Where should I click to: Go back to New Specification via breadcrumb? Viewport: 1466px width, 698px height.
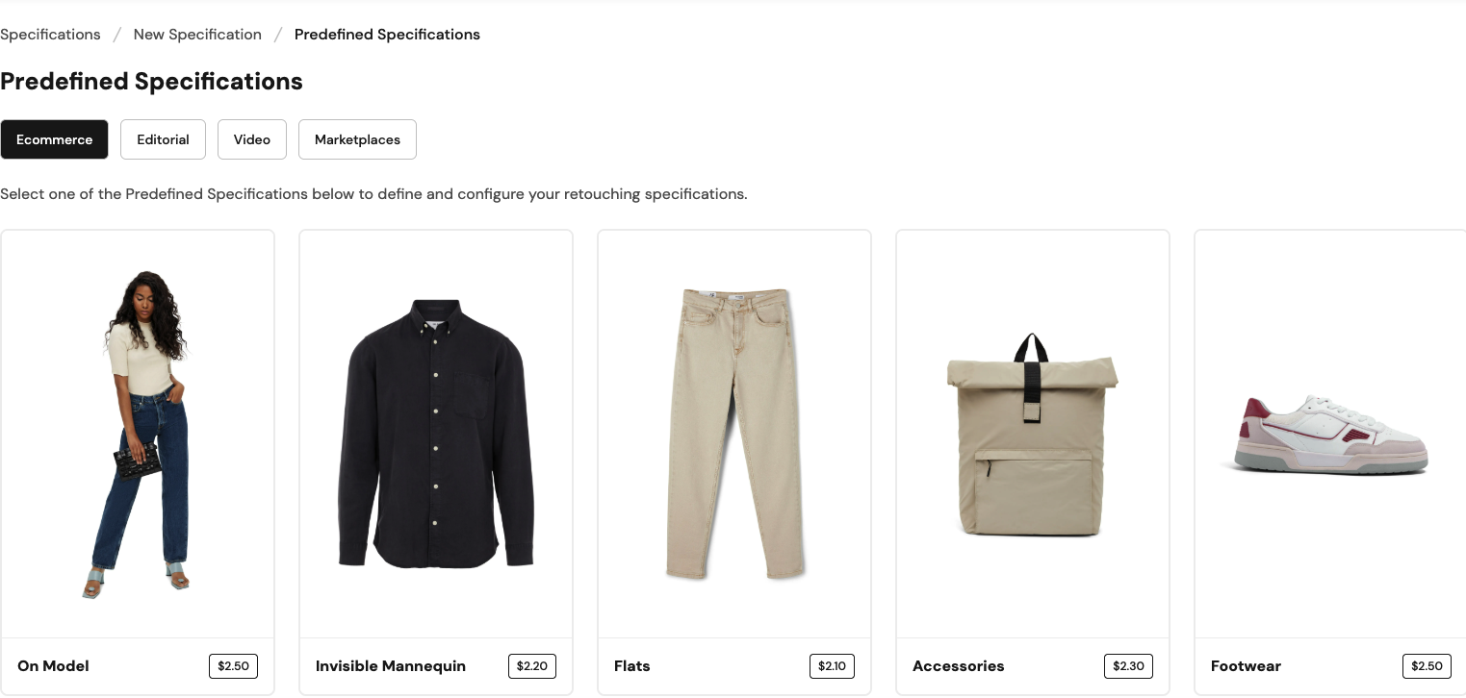[197, 34]
